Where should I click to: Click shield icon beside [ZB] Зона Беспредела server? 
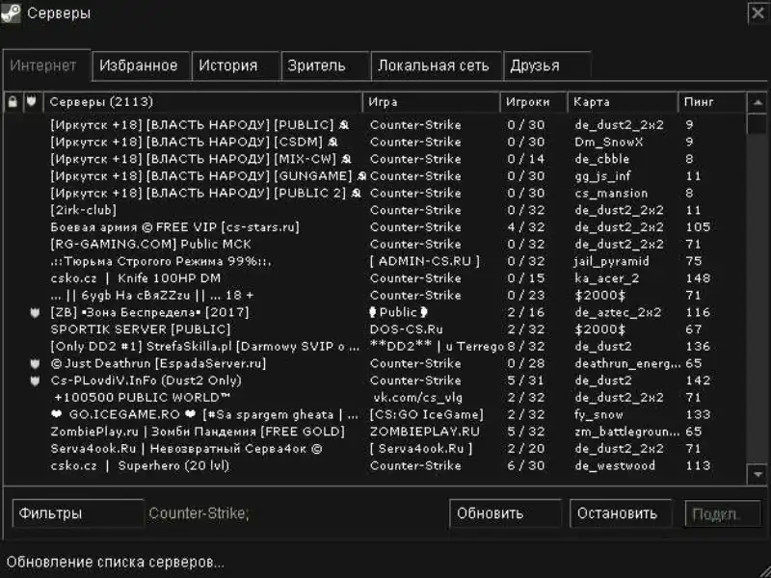(35, 312)
